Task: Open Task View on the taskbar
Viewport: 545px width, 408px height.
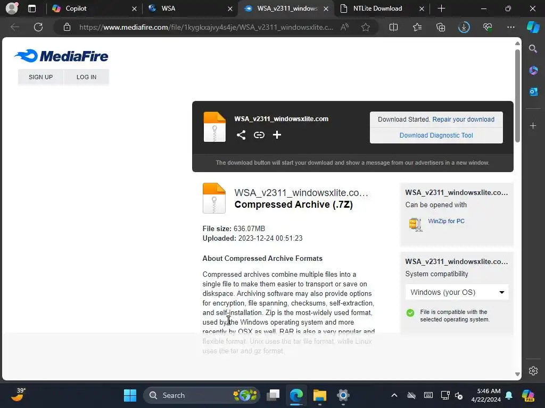Action: (273, 395)
